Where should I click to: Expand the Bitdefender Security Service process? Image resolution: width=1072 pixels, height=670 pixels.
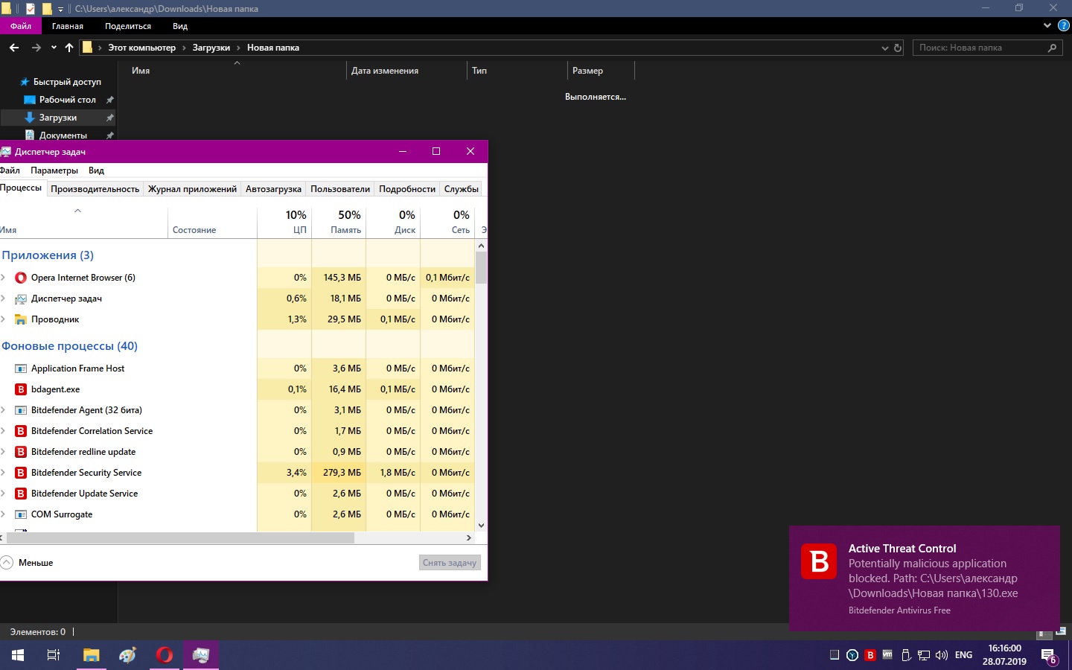coord(4,473)
